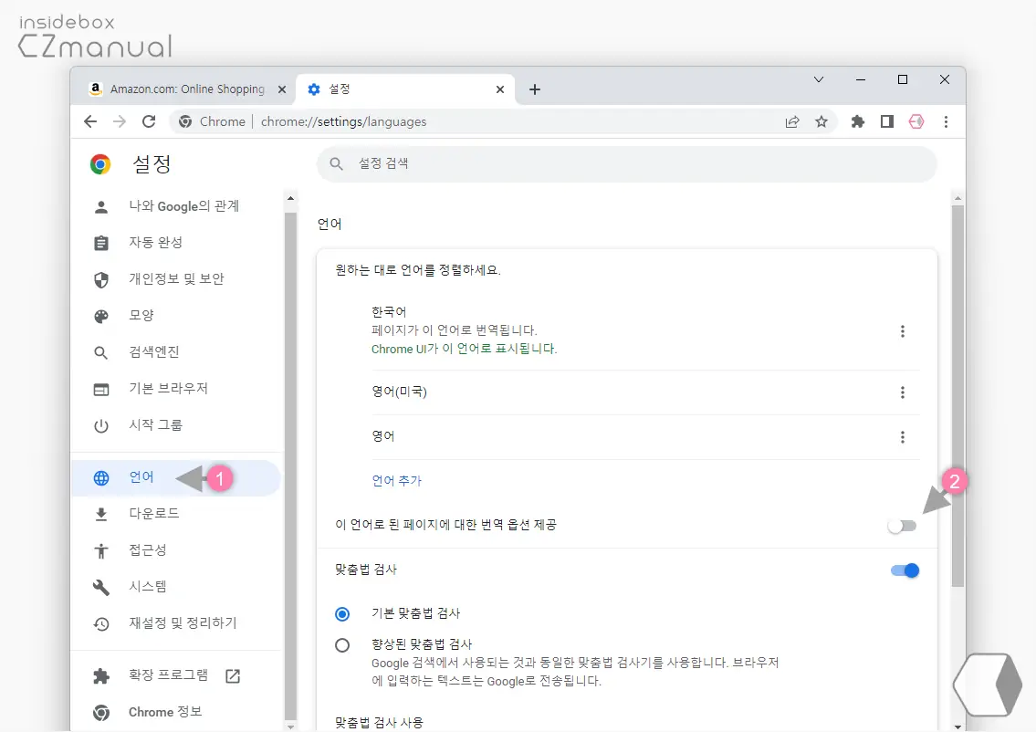Viewport: 1036px width, 732px height.
Task: Open 기본 브라우저 settings
Action: click(176, 389)
